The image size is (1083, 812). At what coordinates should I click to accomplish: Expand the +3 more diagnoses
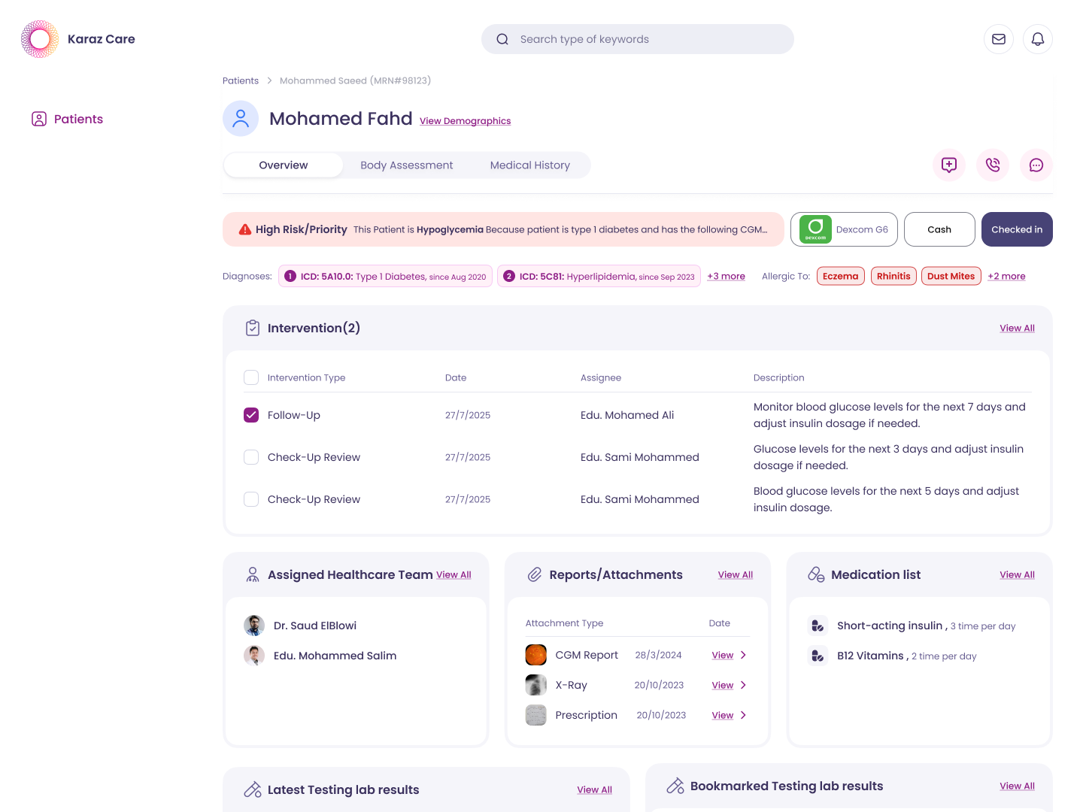726,276
